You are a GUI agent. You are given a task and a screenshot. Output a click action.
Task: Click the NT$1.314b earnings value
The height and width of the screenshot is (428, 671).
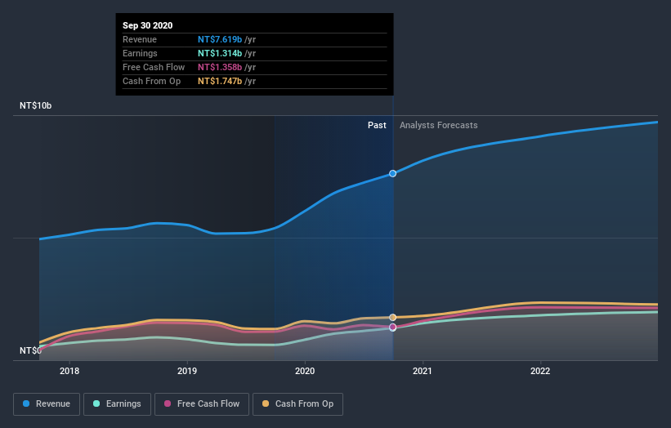coord(220,53)
